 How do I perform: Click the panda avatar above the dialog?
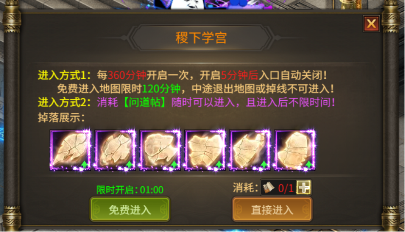pos(187,4)
